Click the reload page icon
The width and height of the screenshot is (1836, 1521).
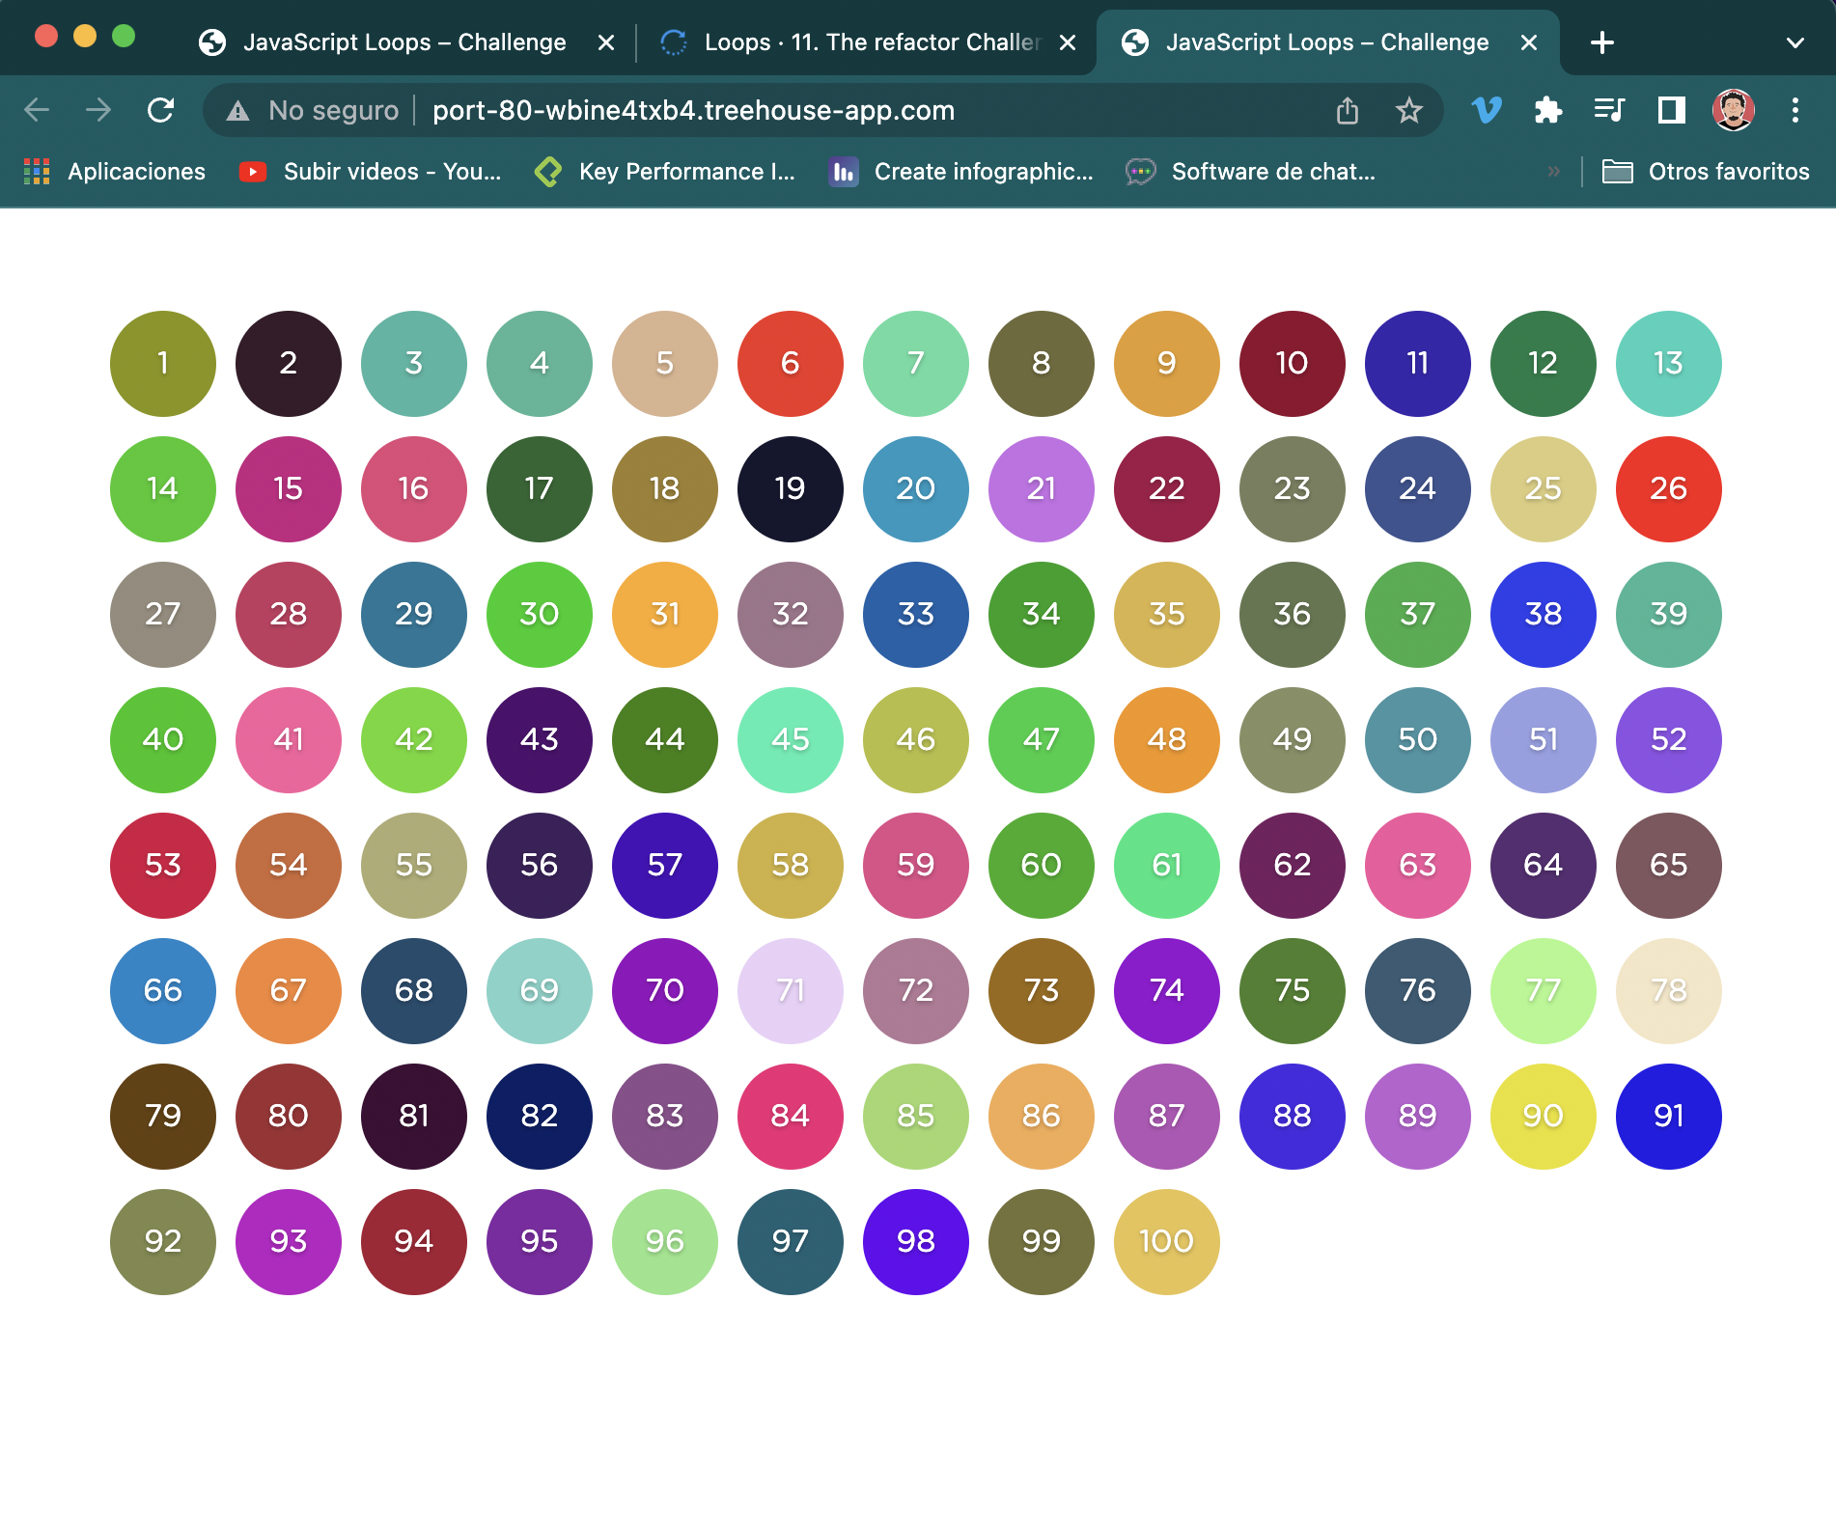click(x=160, y=110)
